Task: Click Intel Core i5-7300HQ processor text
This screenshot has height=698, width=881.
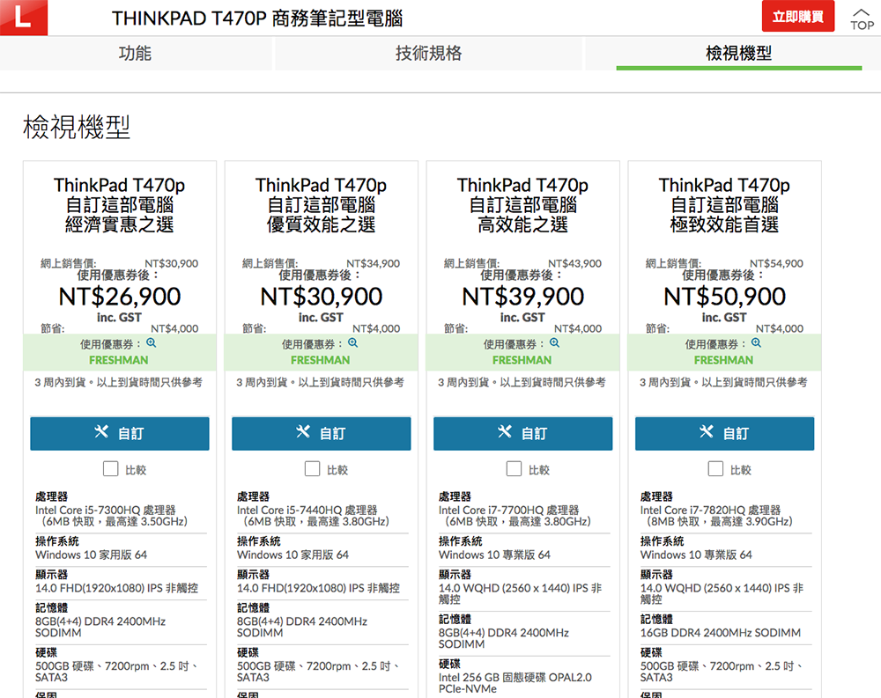Action: [x=111, y=516]
